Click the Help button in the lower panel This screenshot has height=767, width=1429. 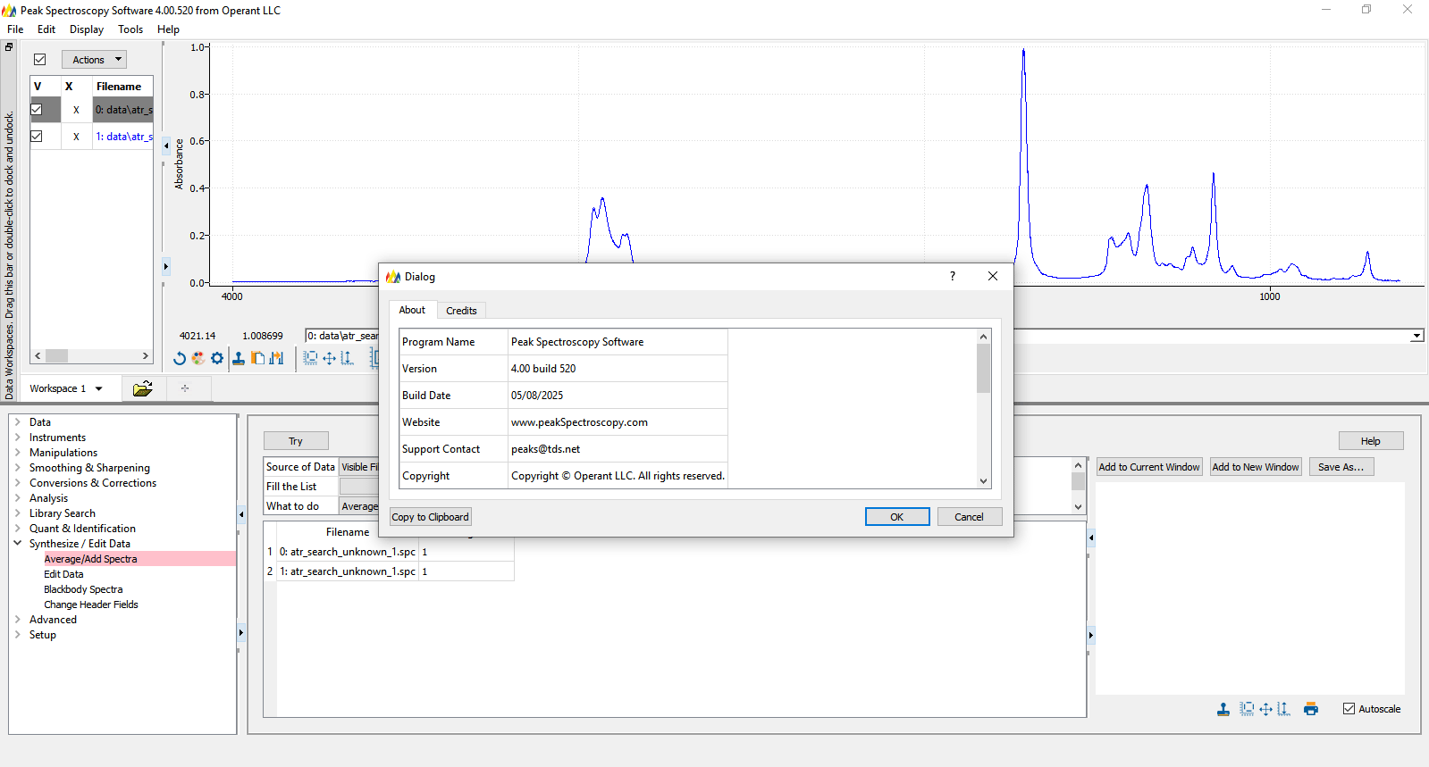1371,441
